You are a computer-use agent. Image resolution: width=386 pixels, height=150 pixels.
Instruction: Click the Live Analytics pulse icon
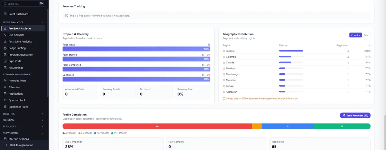(5, 35)
